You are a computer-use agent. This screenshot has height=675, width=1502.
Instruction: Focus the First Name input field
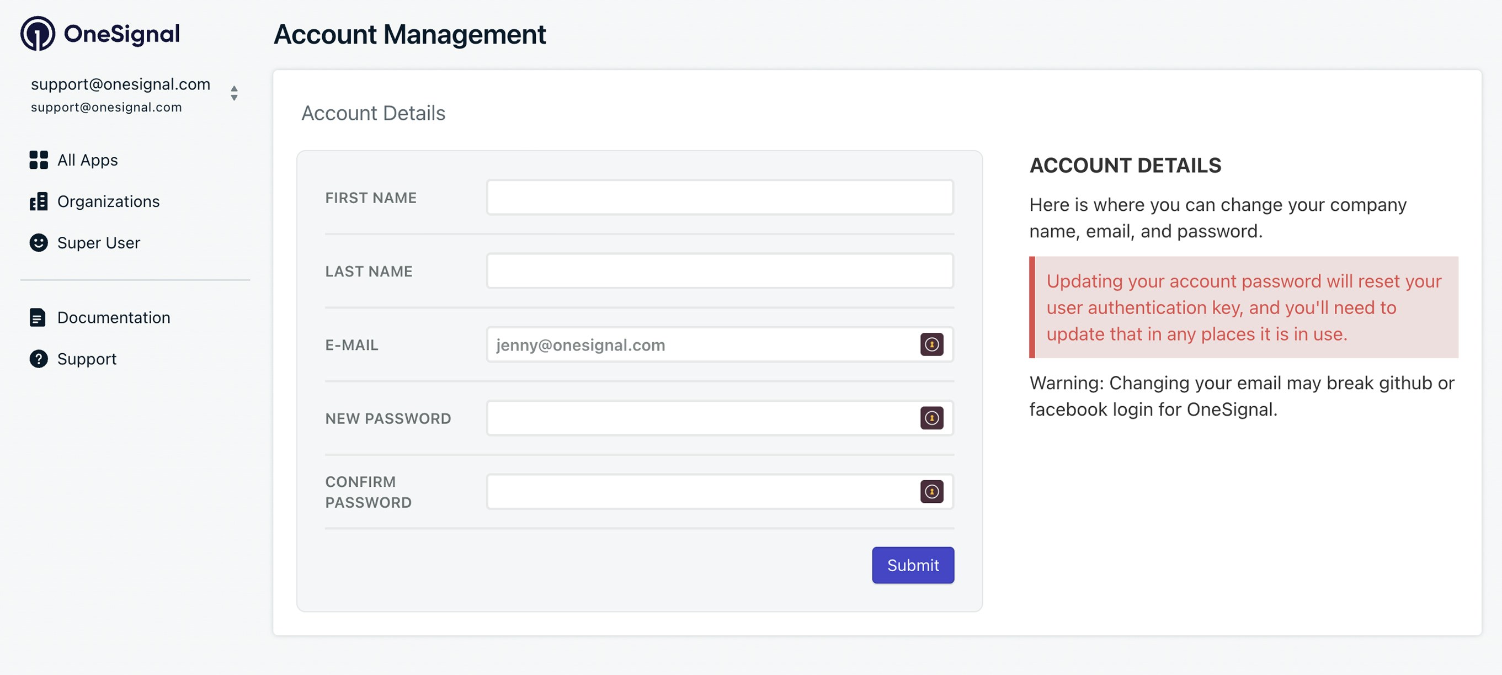(x=720, y=198)
